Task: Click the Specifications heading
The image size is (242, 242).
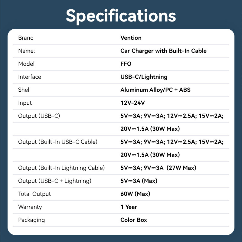Action: tap(121, 15)
